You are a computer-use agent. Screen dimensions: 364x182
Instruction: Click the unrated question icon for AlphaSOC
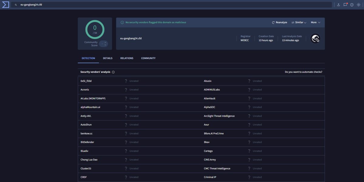pyautogui.click(x=249, y=107)
